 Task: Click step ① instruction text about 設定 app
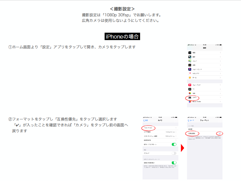72,47
